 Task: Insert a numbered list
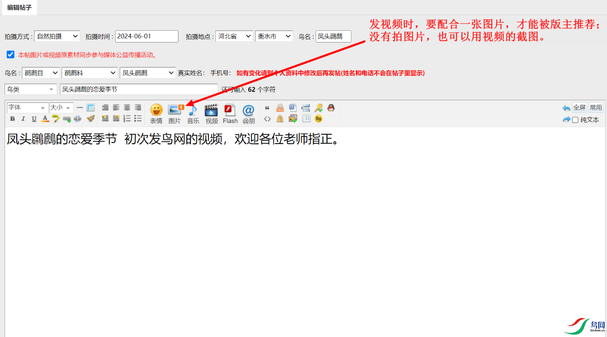point(127,119)
